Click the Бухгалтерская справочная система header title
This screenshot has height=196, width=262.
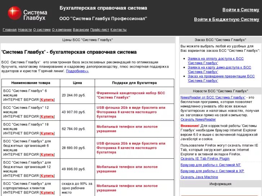103,8
